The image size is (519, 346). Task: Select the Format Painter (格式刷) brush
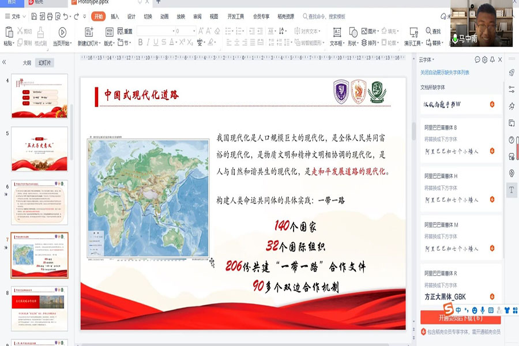coord(40,36)
